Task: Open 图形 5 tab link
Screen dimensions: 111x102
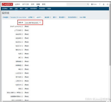Action: click(55, 17)
